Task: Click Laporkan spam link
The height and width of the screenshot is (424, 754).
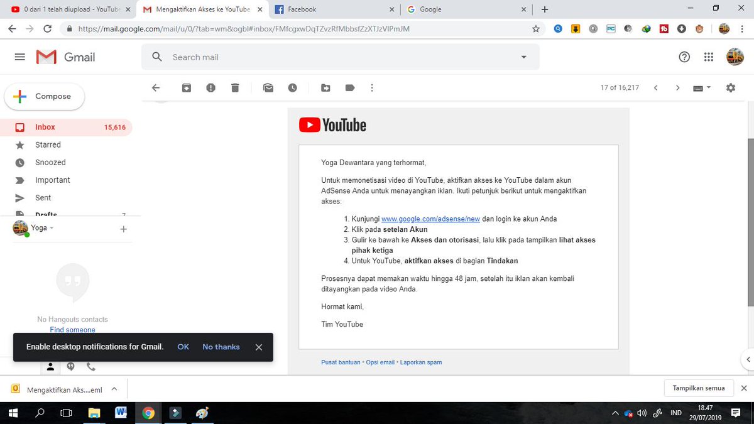Action: pyautogui.click(x=421, y=362)
